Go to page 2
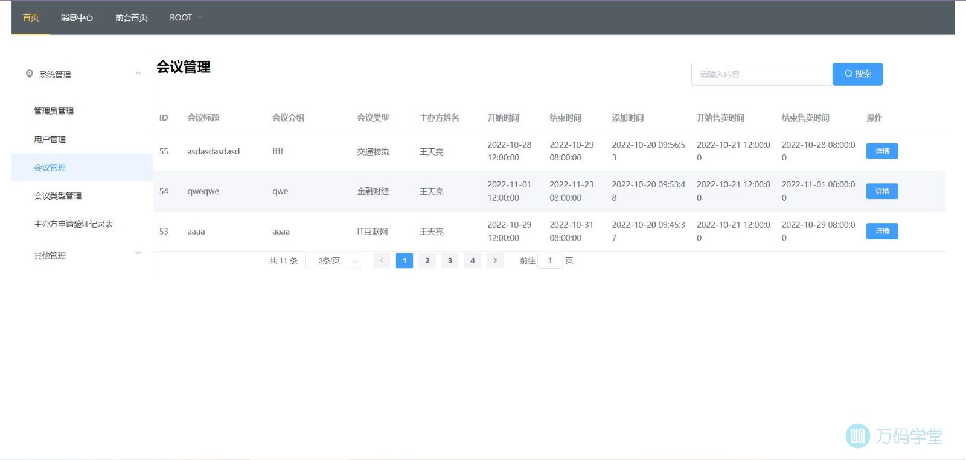Viewport: 966px width, 460px height. (x=427, y=260)
